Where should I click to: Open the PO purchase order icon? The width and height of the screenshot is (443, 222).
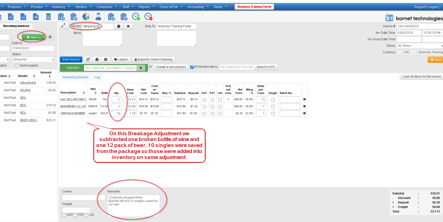(11, 17)
